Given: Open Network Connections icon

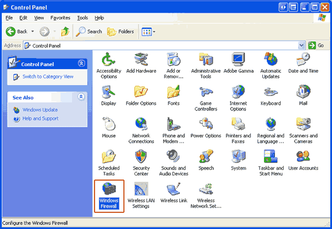Looking at the screenshot, I should point(141,131).
